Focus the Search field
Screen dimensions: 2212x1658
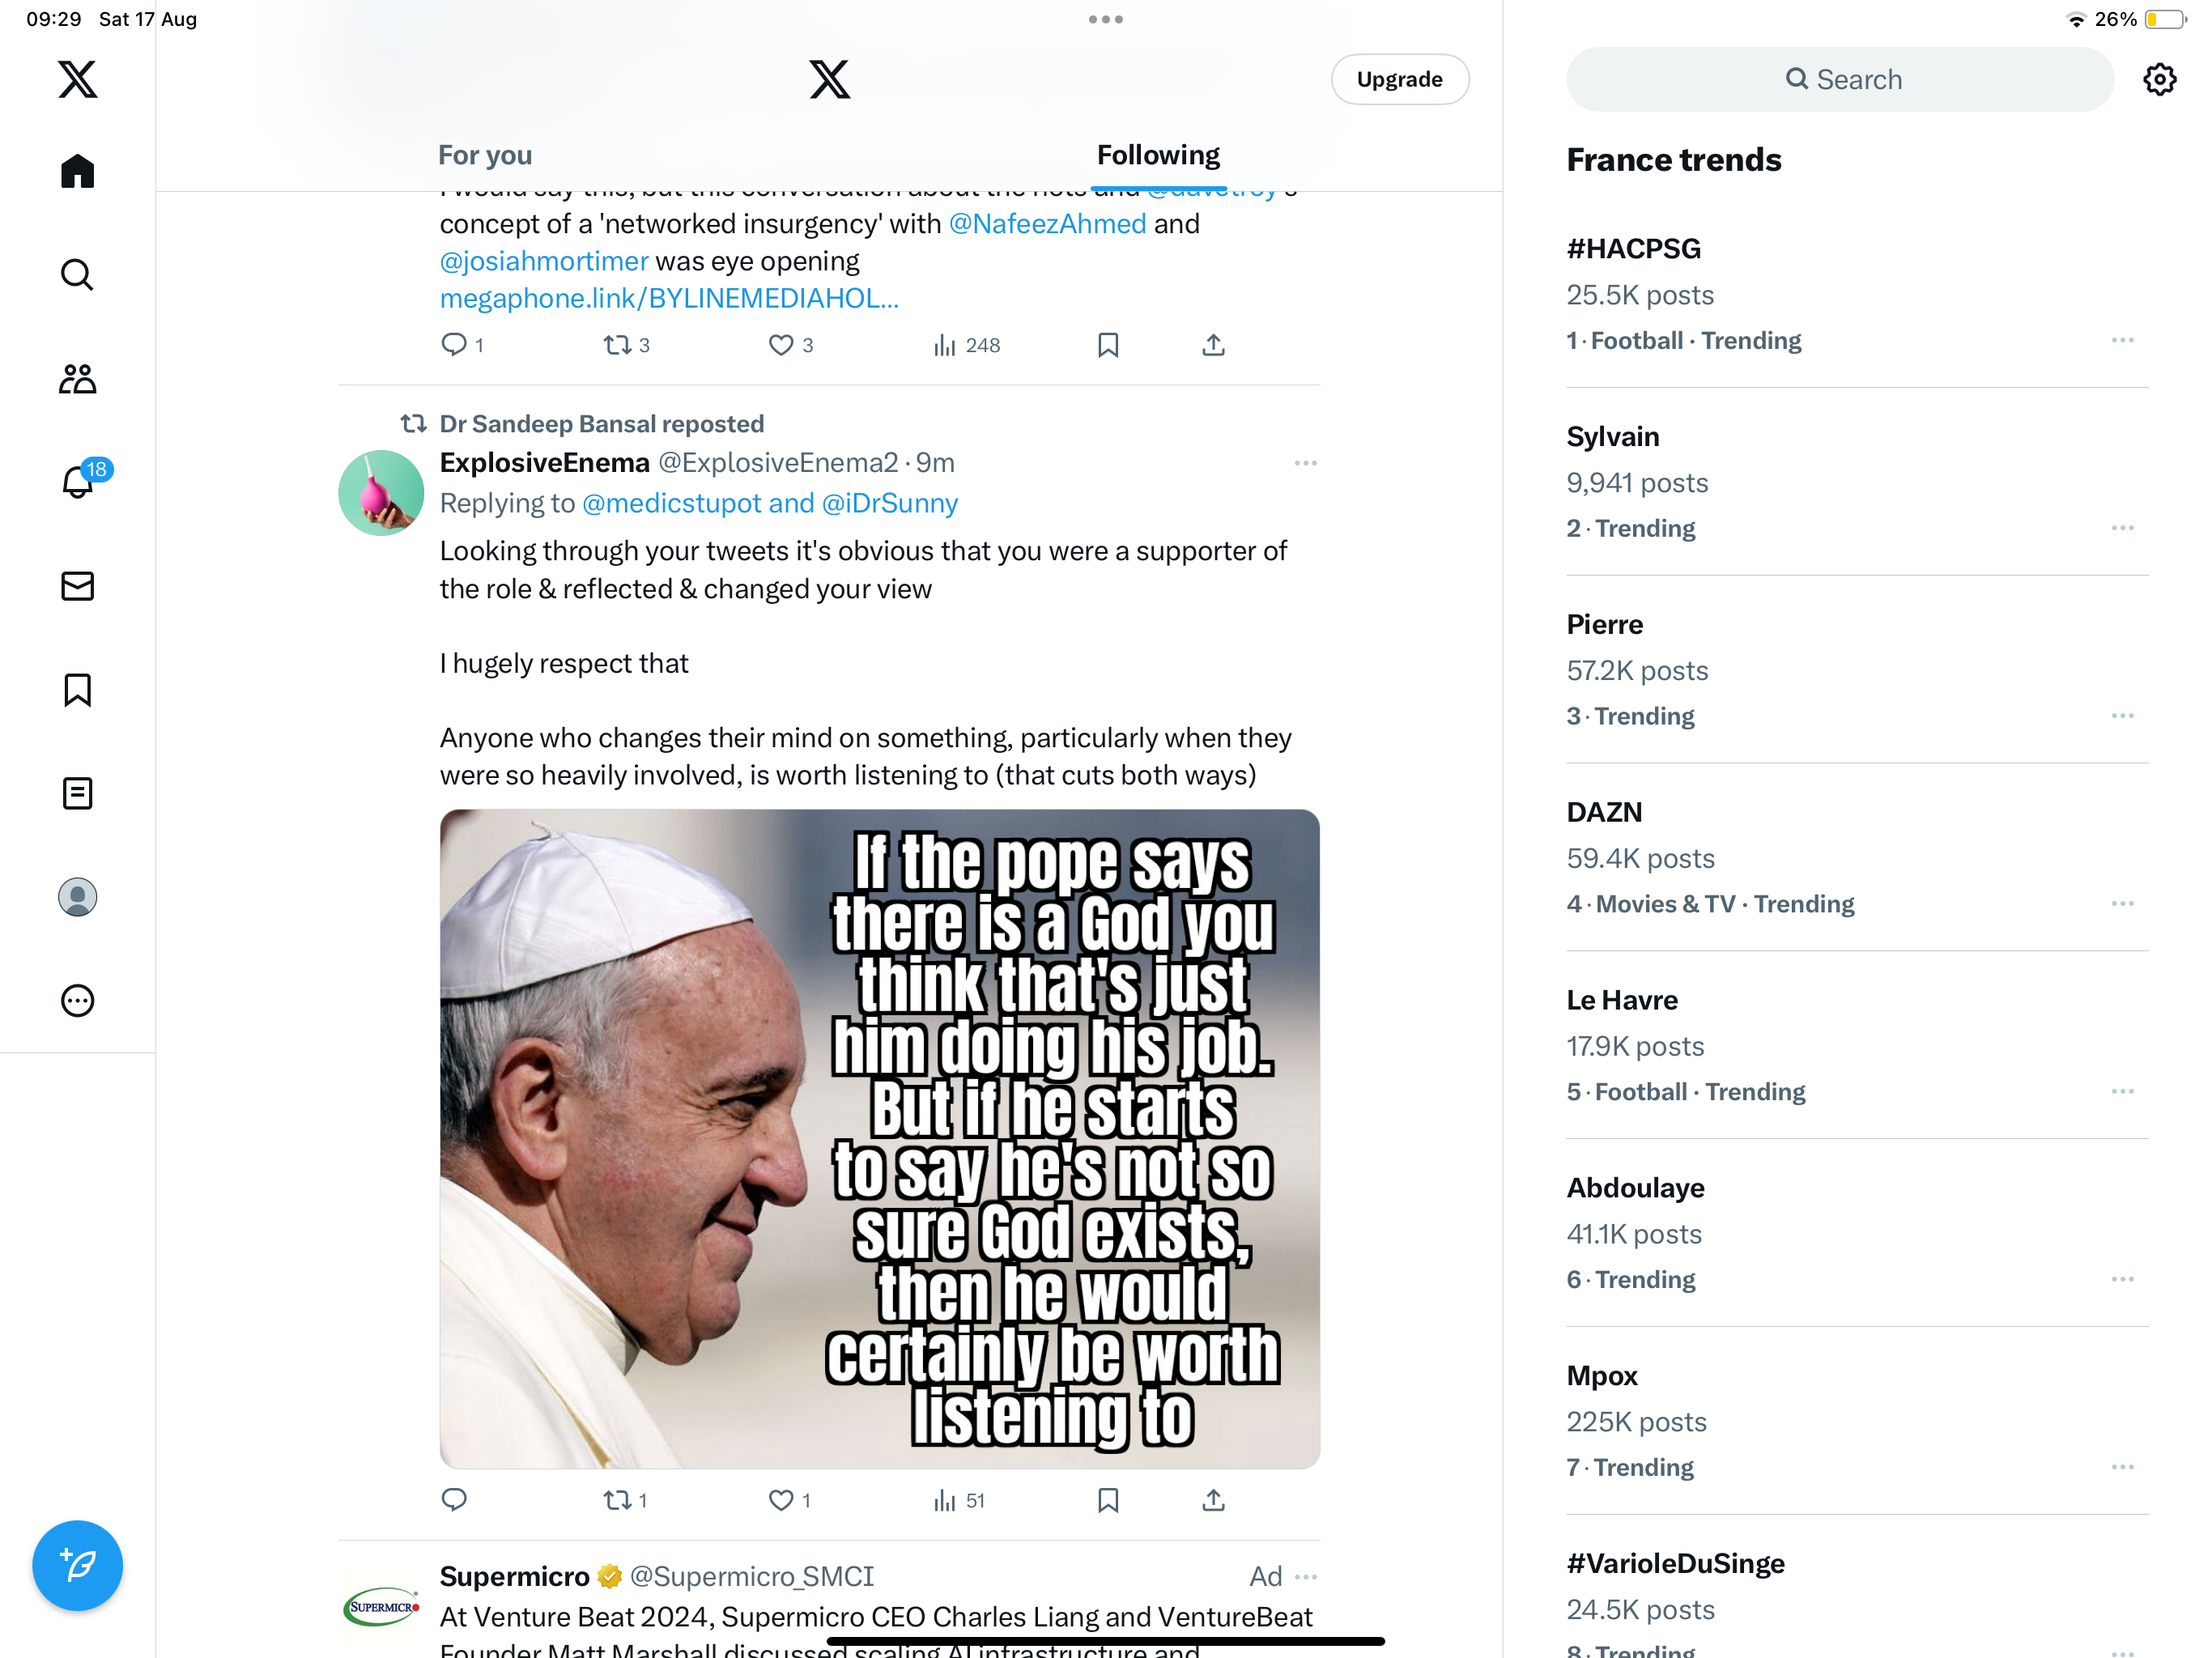point(1839,79)
